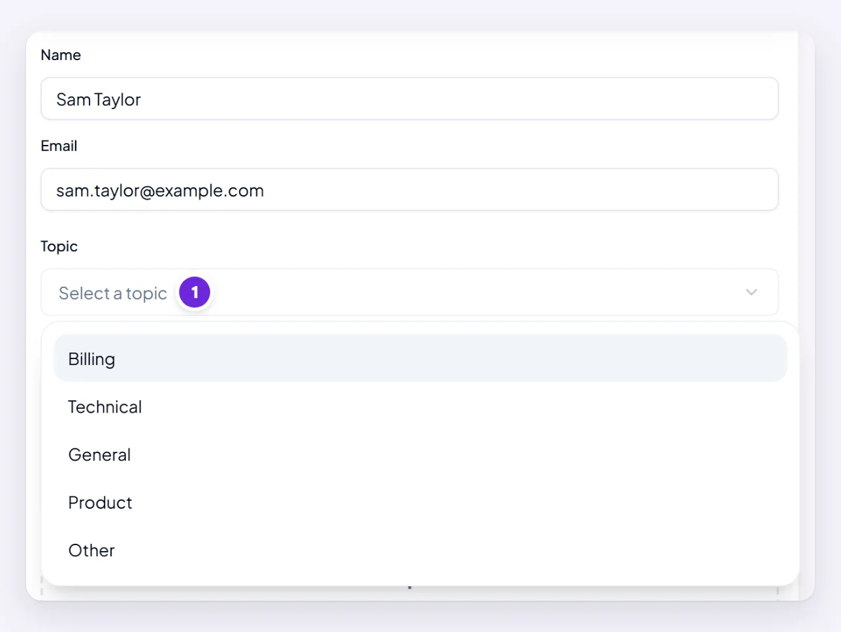Image resolution: width=841 pixels, height=632 pixels.
Task: Pick the Other topic option
Action: [420, 550]
